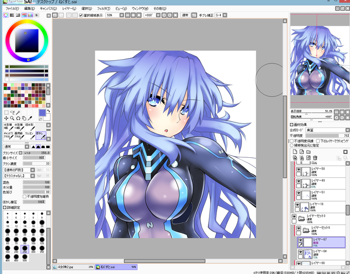Toggle the swatches panel icon
The image size is (350, 274).
coord(30,15)
